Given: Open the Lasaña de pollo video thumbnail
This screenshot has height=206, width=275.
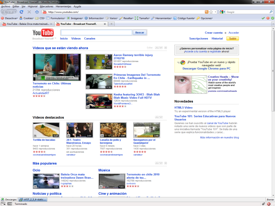Looking at the screenshot, I should point(113,130).
